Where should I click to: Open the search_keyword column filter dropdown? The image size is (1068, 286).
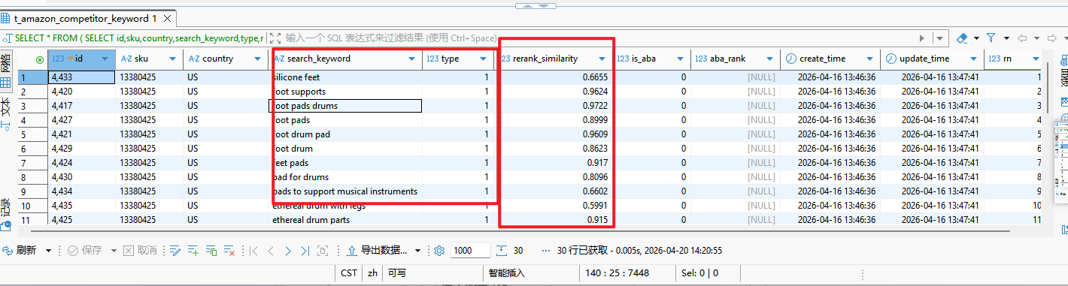coord(411,59)
